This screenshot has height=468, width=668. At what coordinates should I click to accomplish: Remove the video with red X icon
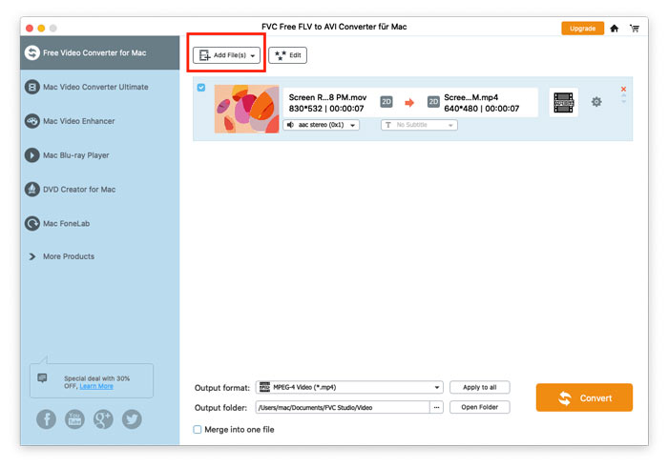tap(624, 89)
